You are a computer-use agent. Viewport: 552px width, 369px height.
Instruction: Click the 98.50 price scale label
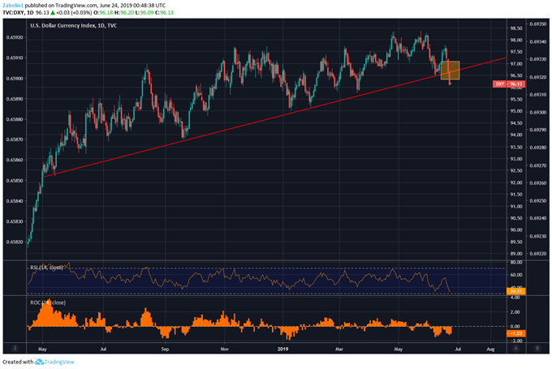coord(516,28)
